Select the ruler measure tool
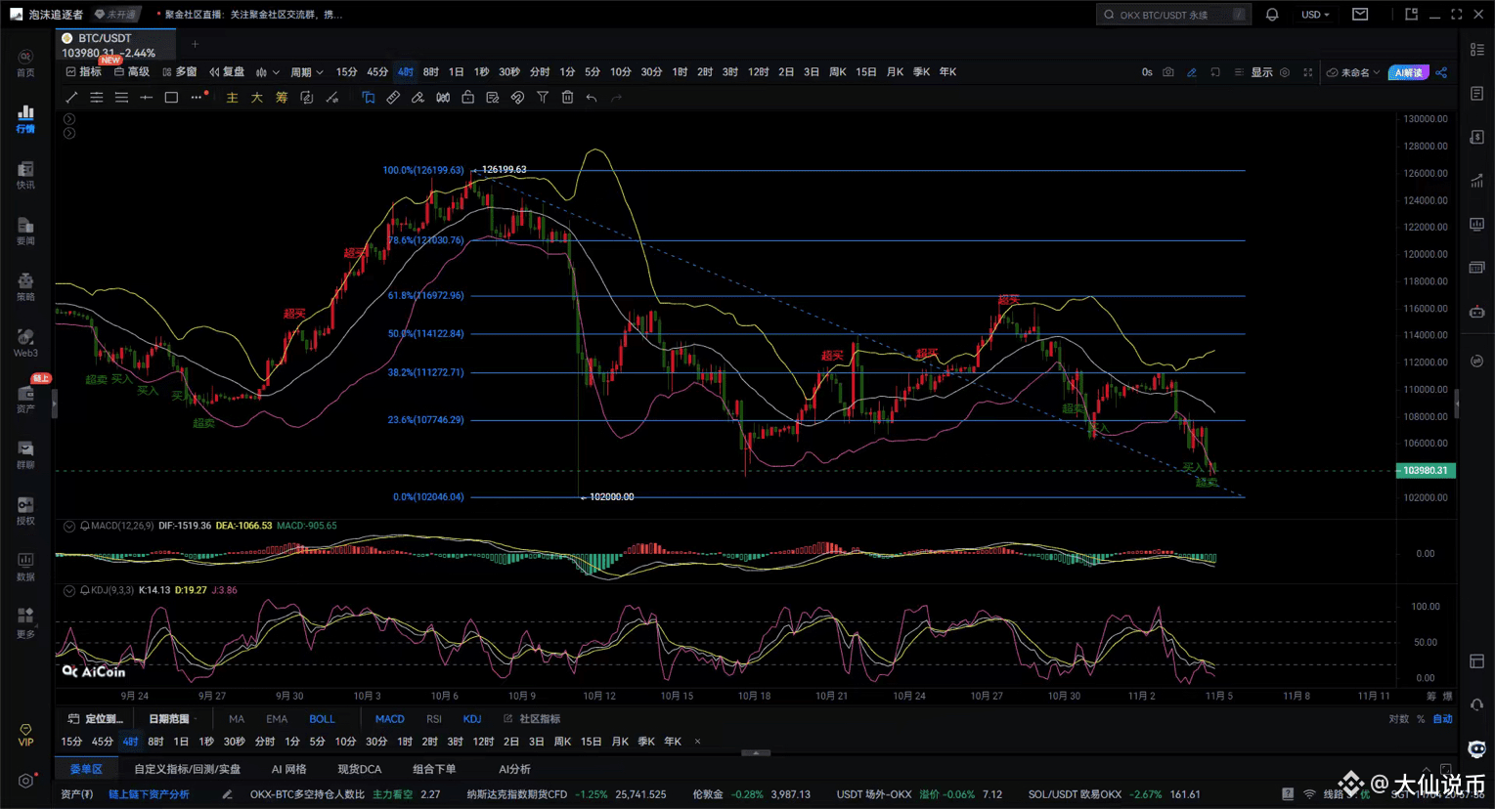Viewport: 1495px width, 809px height. 393,98
